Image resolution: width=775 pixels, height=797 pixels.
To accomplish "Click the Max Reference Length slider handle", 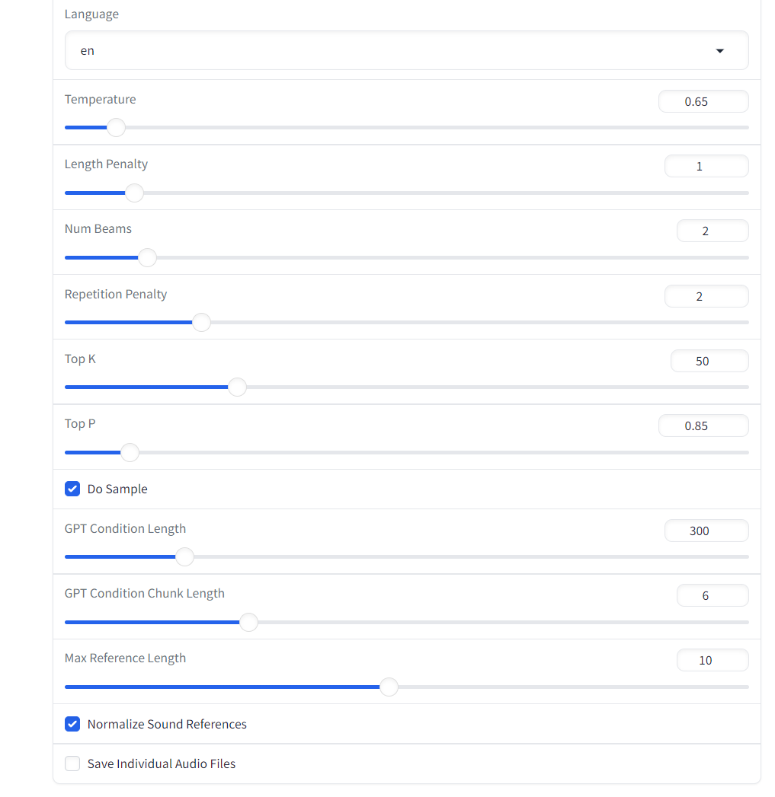I will coord(389,687).
